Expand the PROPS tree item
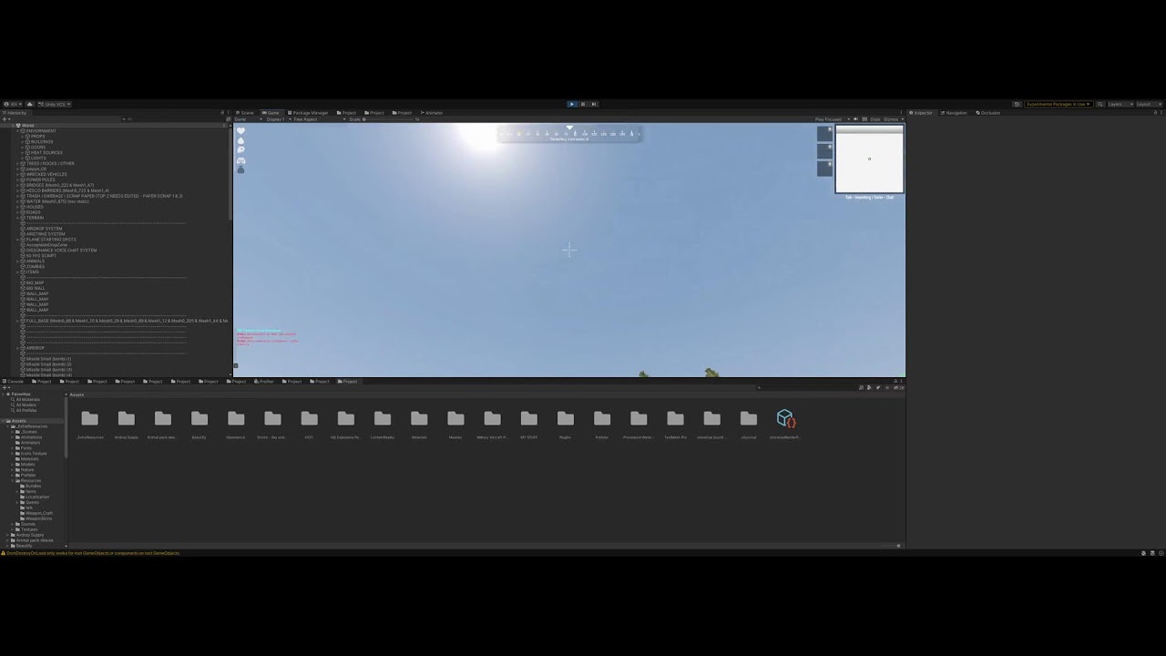Image resolution: width=1166 pixels, height=656 pixels. coord(24,137)
